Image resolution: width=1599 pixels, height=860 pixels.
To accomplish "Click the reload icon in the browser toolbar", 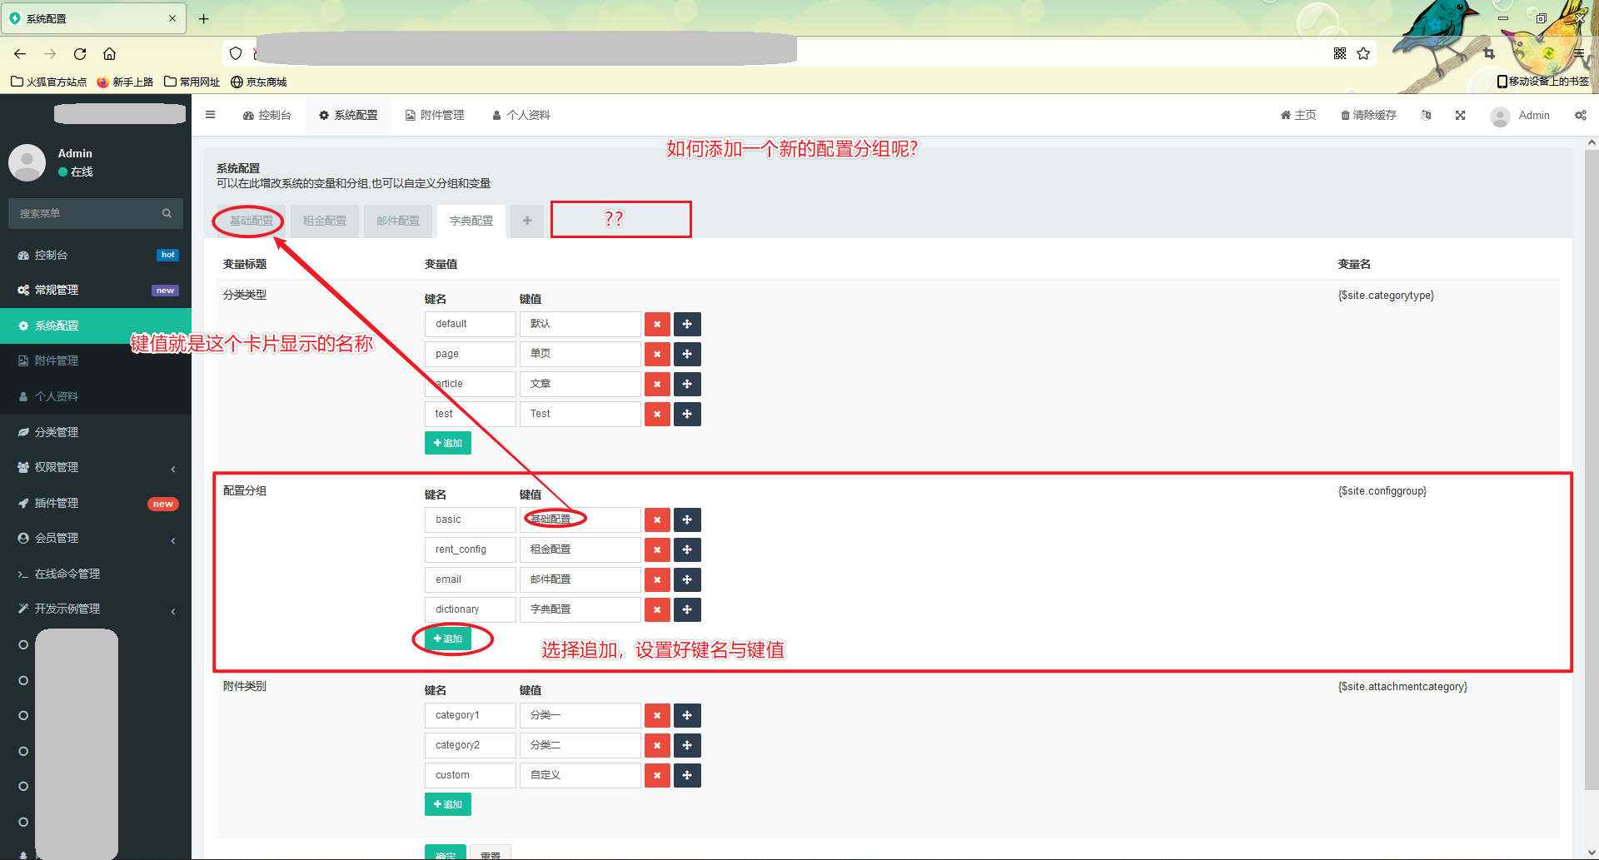I will tap(79, 53).
